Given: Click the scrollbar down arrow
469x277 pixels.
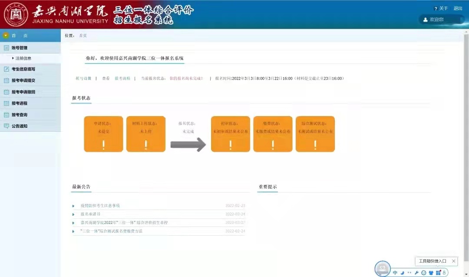Looking at the screenshot, I should pos(466,274).
